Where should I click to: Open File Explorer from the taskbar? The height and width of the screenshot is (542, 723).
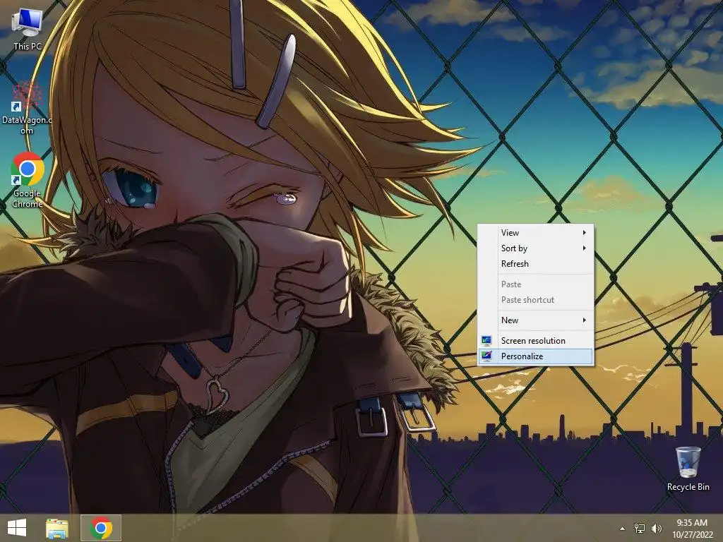click(57, 528)
